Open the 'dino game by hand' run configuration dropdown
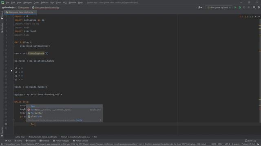This screenshot has height=146, width=261. (219, 7)
